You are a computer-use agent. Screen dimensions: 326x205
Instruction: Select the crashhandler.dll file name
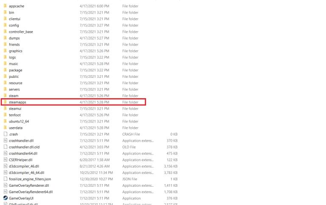21,141
